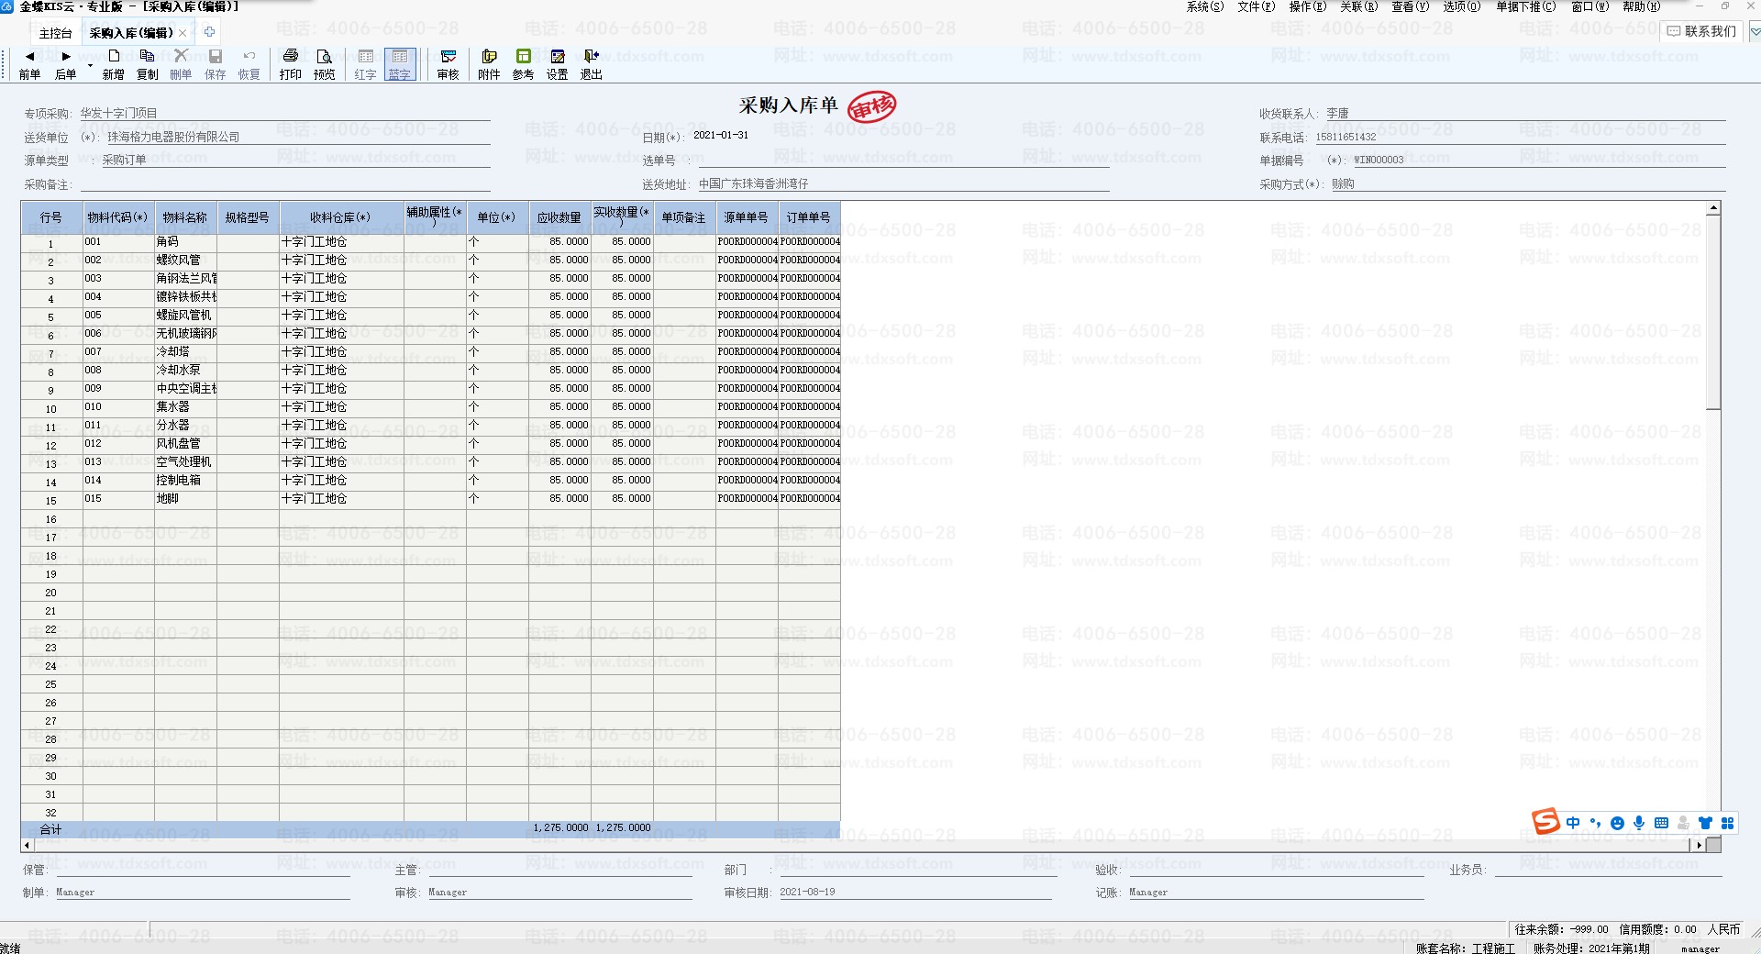Click the table's vertical scrollbar up arrow
1761x954 pixels.
pos(1712,208)
